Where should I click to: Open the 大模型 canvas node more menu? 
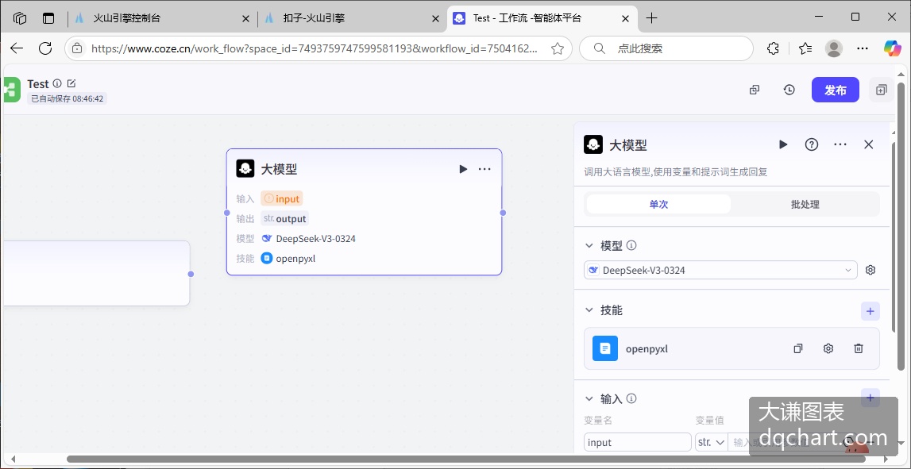[x=484, y=169]
